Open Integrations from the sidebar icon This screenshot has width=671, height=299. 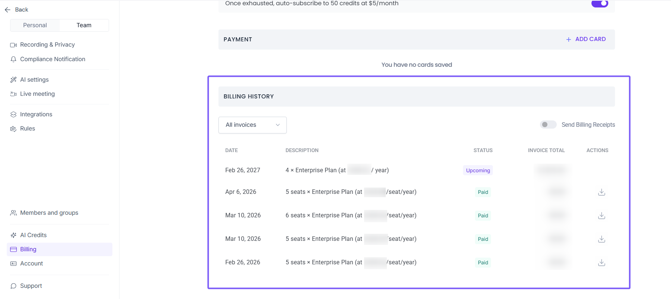13,114
